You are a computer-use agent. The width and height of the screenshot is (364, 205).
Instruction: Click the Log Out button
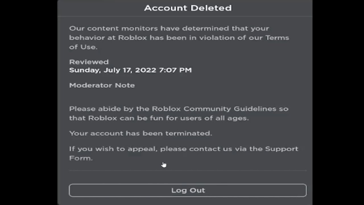[x=188, y=190]
